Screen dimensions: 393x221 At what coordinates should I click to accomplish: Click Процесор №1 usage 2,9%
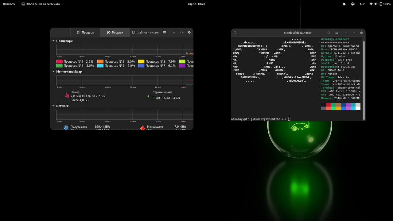(90, 62)
